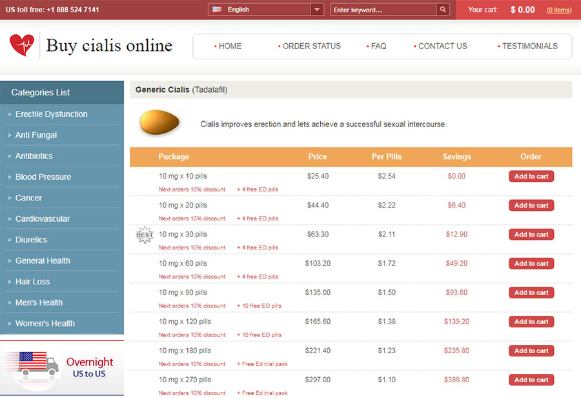Click the $235.80 savings value
The width and height of the screenshot is (581, 399).
pyautogui.click(x=456, y=351)
